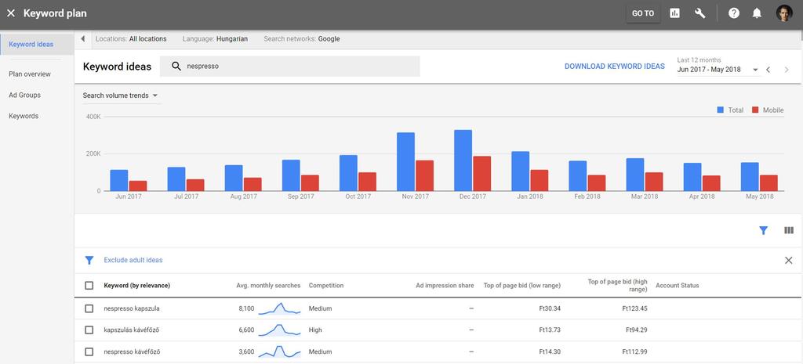
Task: Open the help question mark icon
Action: [734, 14]
